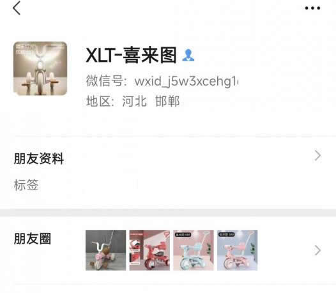336x293 pixels.
Task: Tap the XLT-喜来图 contact name
Action: pyautogui.click(x=131, y=56)
